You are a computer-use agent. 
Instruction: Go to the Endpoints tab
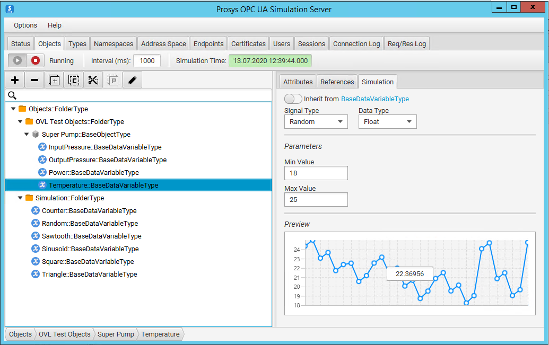point(208,44)
